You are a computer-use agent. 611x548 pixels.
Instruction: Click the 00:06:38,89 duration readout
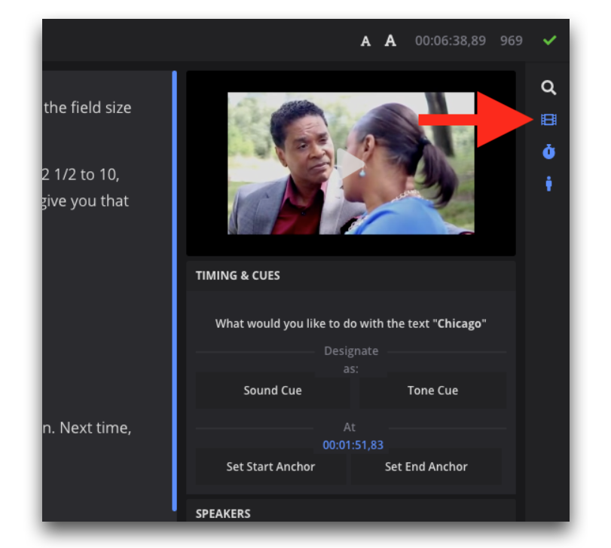tap(451, 41)
